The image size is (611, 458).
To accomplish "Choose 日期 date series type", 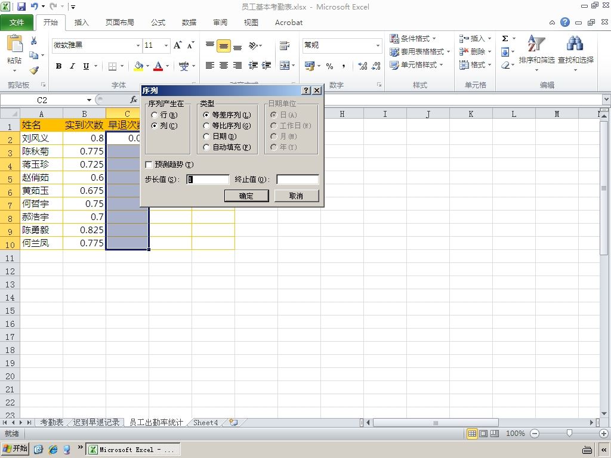I will point(206,137).
